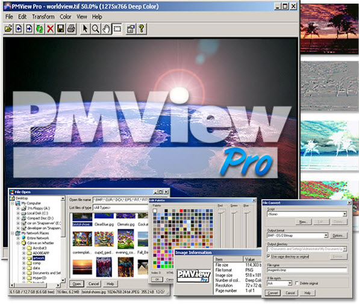Open the View menu

point(82,17)
